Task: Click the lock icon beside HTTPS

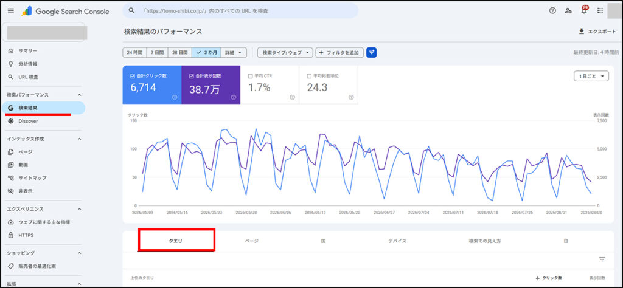Action: [11, 235]
